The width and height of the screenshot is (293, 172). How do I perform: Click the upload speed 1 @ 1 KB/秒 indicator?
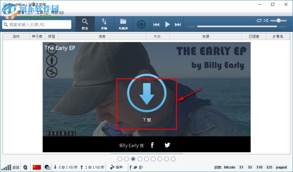click(92, 167)
